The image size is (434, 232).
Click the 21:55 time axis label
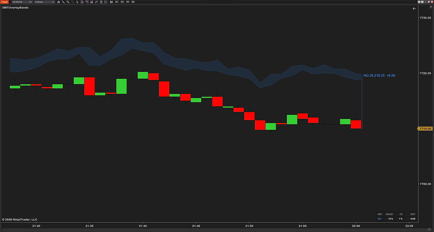pos(303,226)
